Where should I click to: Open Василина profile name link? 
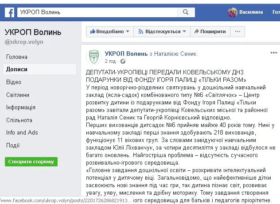(x=251, y=12)
